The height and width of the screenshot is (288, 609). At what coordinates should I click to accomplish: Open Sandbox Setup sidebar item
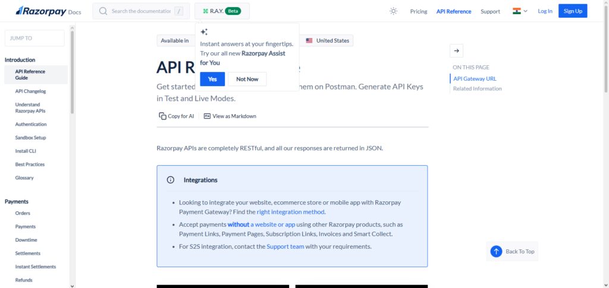tap(30, 138)
